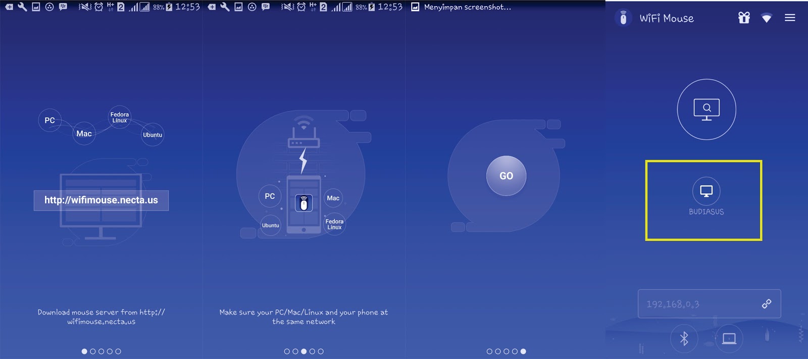Tap the laptop icon next to Bluetooth
Screen dimensions: 808x359
click(729, 338)
